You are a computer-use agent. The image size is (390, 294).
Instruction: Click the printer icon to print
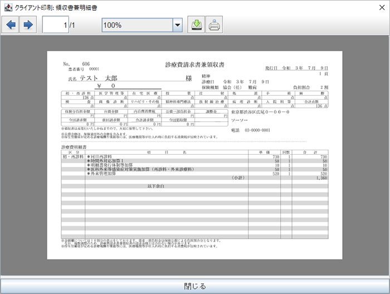[214, 25]
